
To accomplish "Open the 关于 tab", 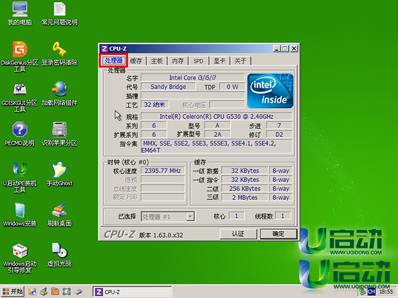I will pyautogui.click(x=240, y=61).
